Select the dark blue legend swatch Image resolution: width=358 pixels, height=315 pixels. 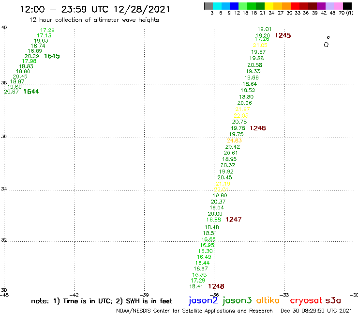click(x=234, y=6)
